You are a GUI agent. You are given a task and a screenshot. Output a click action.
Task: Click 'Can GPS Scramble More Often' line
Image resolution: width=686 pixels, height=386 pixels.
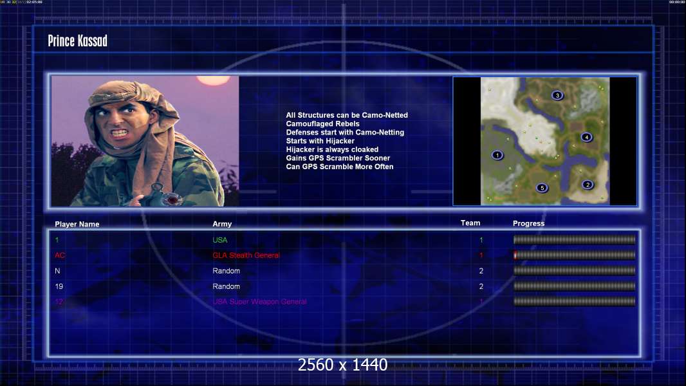pyautogui.click(x=340, y=167)
